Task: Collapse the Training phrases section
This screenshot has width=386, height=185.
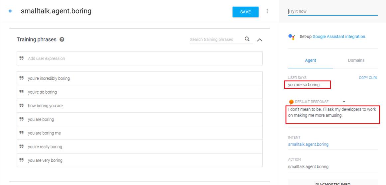Action: (x=260, y=40)
